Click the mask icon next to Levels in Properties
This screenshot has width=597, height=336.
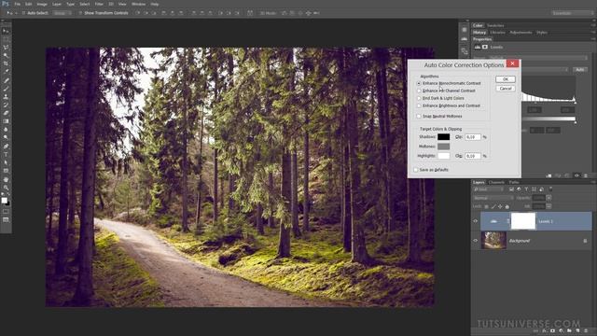(x=485, y=47)
